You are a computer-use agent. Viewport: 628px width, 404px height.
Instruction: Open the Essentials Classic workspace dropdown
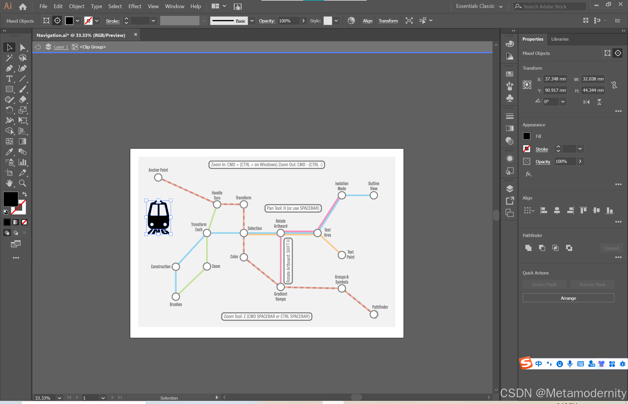501,7
